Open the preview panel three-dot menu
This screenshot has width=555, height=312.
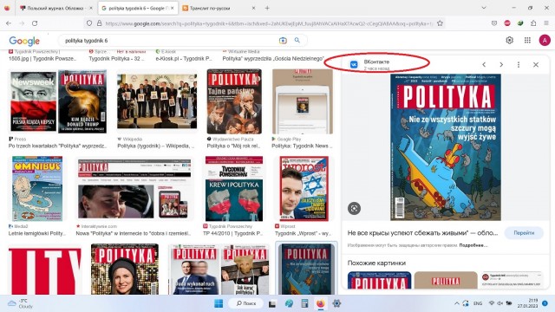click(x=519, y=64)
